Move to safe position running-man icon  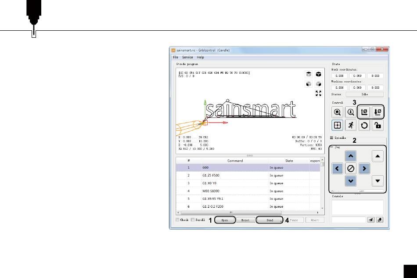(351, 125)
